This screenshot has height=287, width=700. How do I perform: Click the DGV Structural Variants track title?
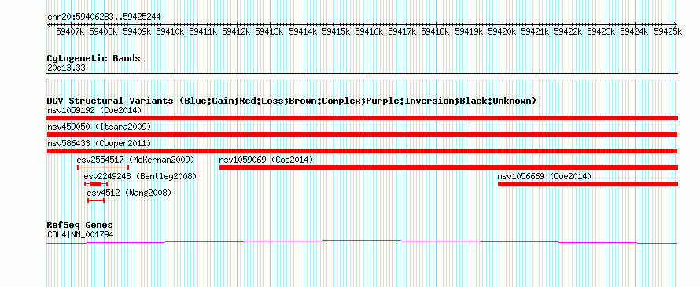pos(292,101)
